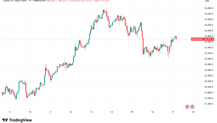Open the USD currency selector

pos(207,1)
